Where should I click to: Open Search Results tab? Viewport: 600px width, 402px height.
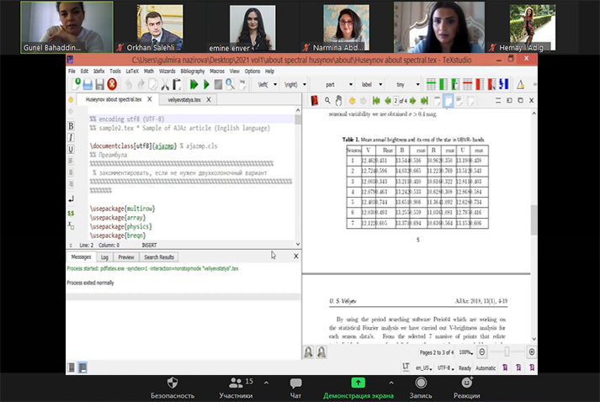(159, 257)
